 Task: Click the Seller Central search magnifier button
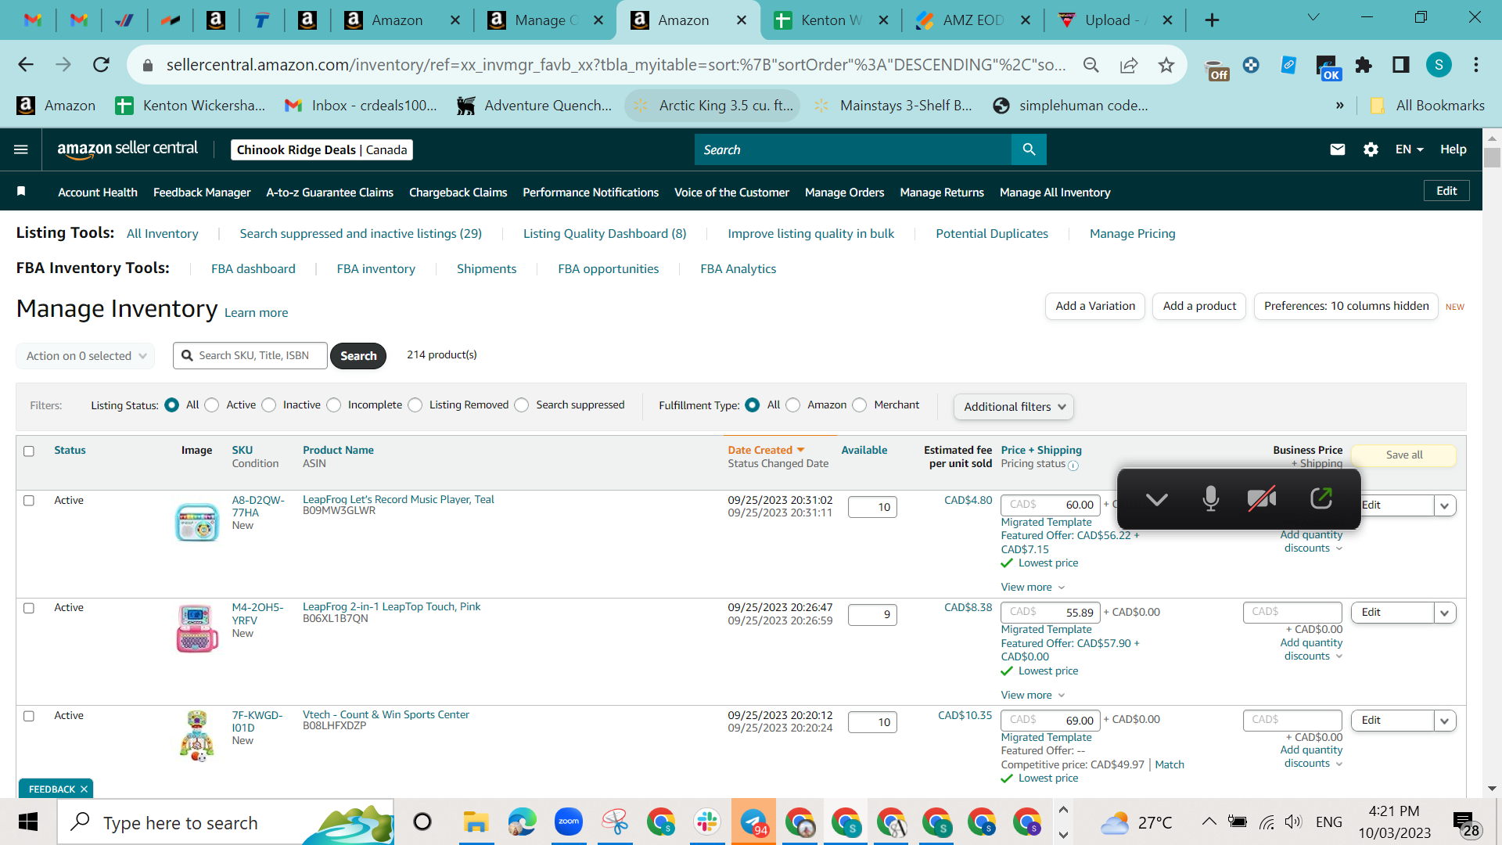coord(1029,149)
